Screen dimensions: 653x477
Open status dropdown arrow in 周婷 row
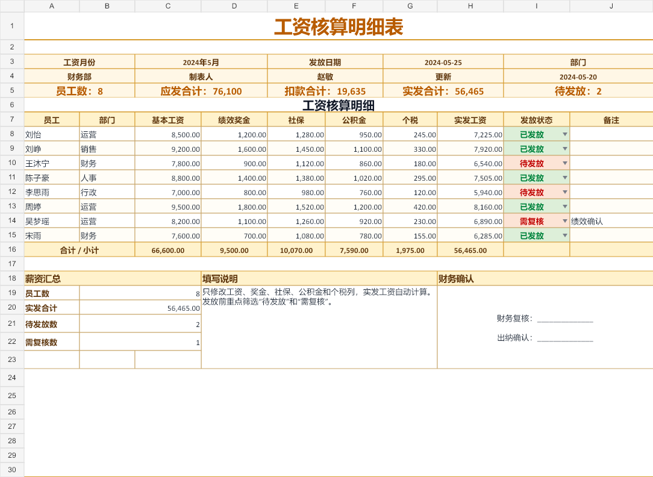(x=564, y=207)
